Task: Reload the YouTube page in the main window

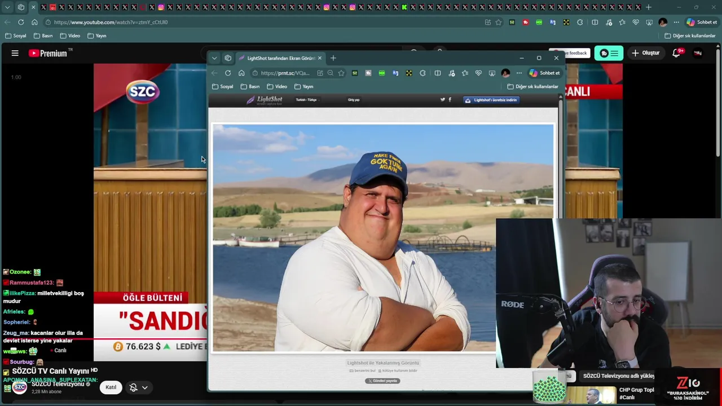Action: pos(21,22)
